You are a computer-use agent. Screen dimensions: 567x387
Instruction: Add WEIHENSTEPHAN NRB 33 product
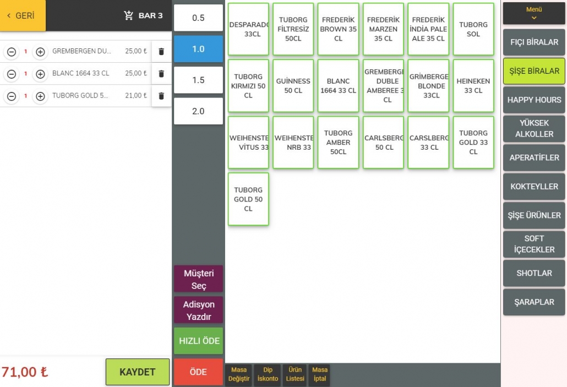click(x=293, y=143)
